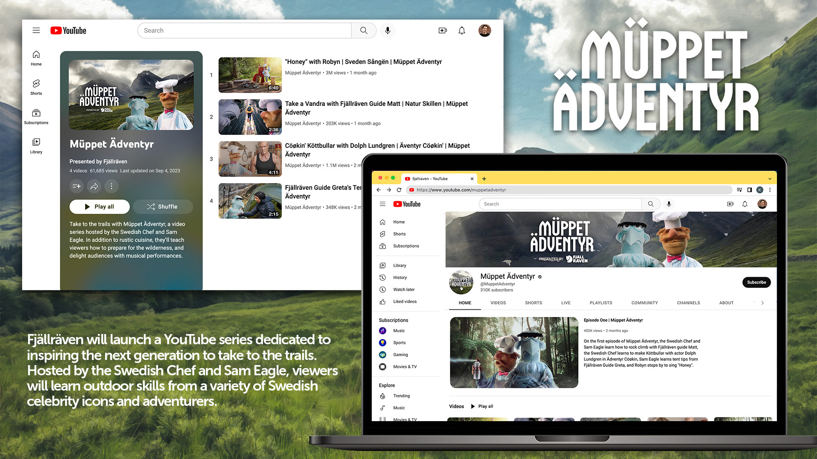Expand more channel tabs with right chevron
The width and height of the screenshot is (817, 459).
(762, 303)
